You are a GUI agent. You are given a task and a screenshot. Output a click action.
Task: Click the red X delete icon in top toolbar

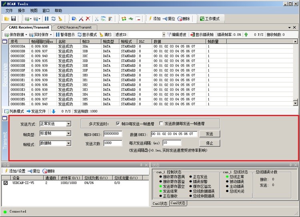(88, 18)
